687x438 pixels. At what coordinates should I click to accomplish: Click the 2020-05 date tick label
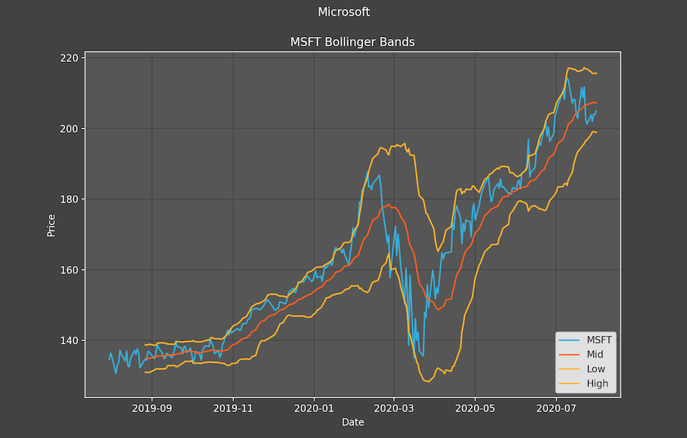(x=475, y=408)
